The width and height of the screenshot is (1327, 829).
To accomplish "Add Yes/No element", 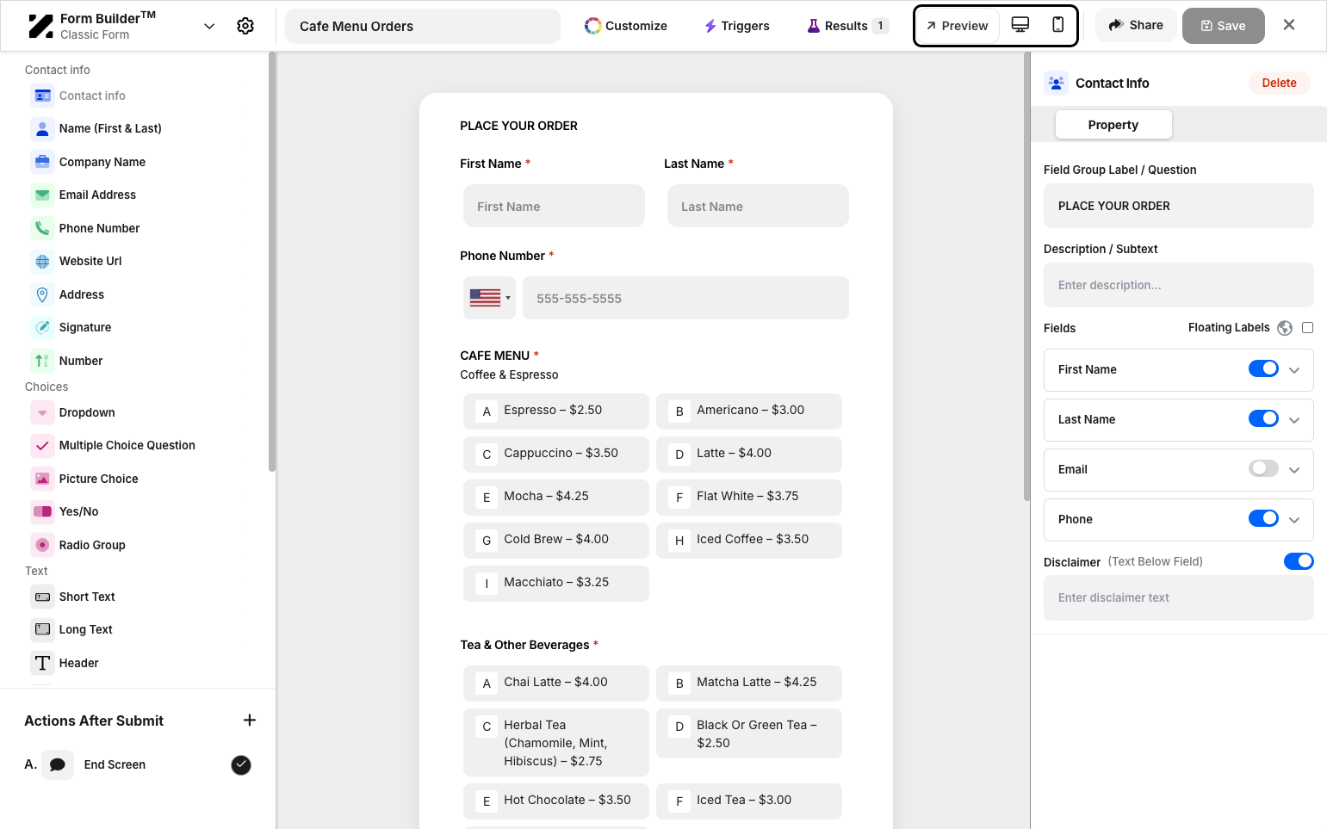I will click(78, 511).
